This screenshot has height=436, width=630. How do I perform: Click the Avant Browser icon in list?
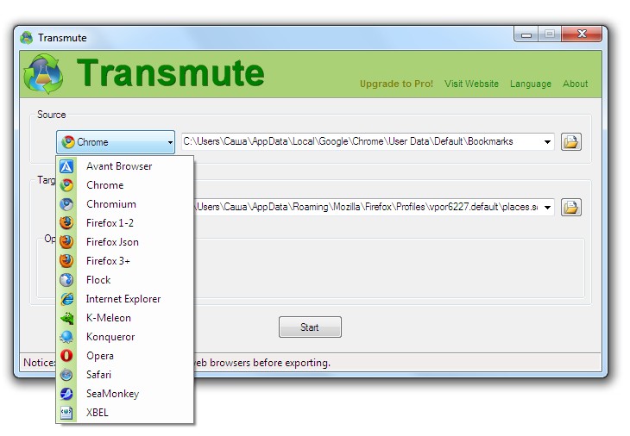click(x=66, y=166)
